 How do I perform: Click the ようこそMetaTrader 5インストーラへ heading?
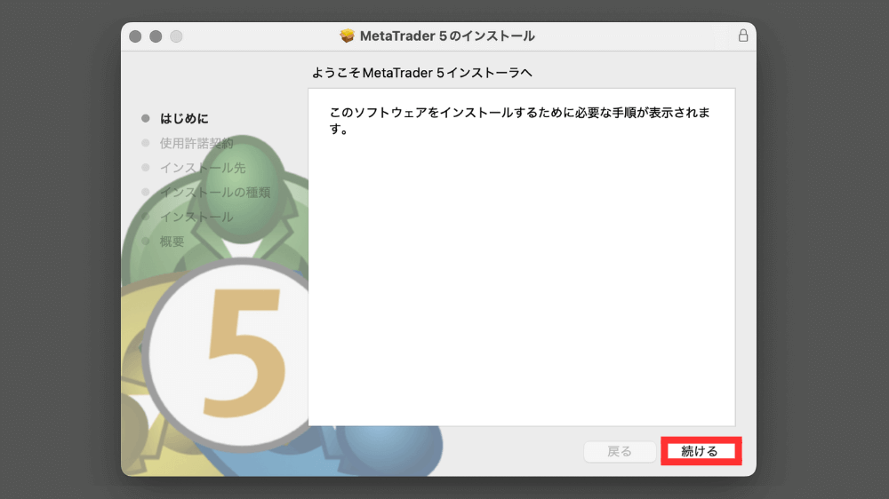point(421,73)
